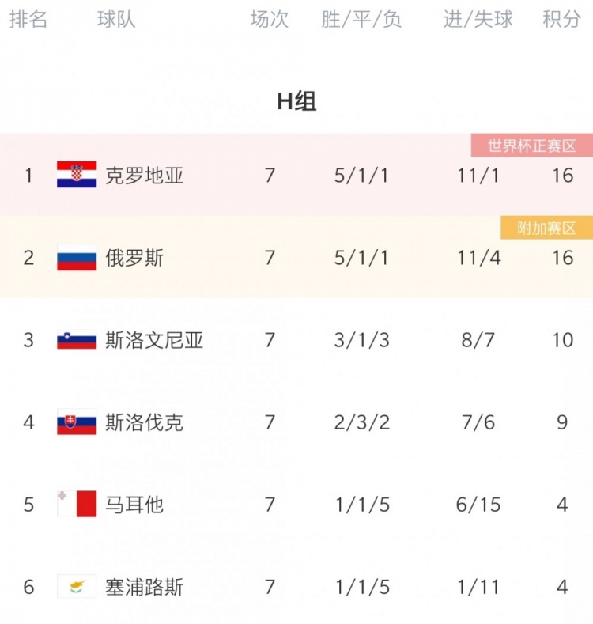This screenshot has width=593, height=624.
Task: Click the 世界杯正赛区 red label
Action: click(x=531, y=146)
